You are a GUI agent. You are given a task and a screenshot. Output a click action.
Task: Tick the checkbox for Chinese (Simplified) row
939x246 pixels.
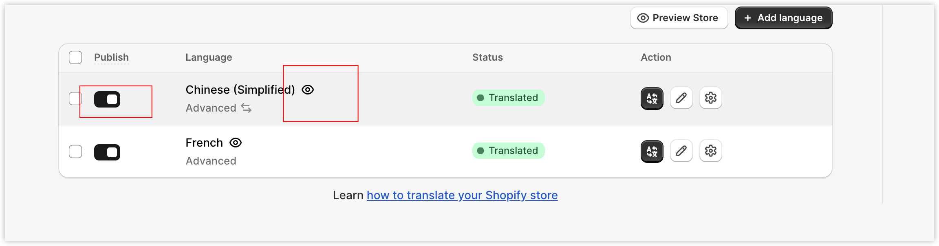tap(75, 99)
